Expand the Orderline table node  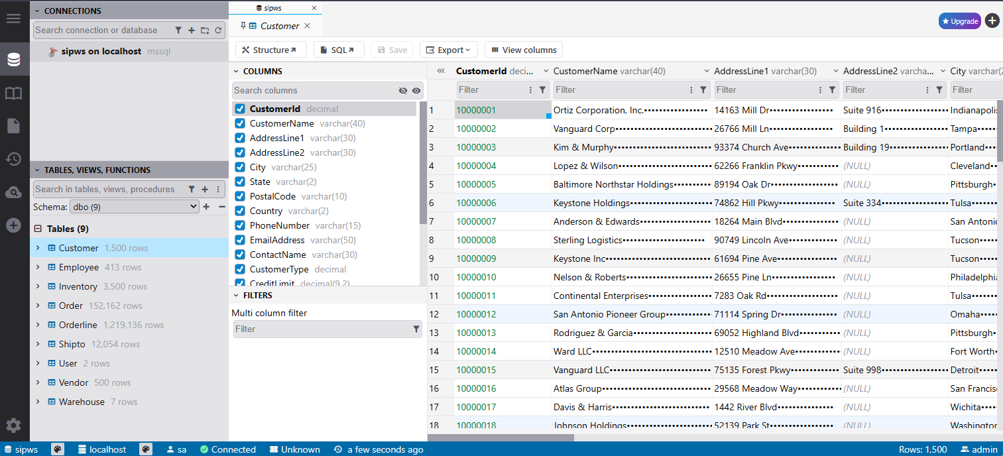(x=38, y=325)
